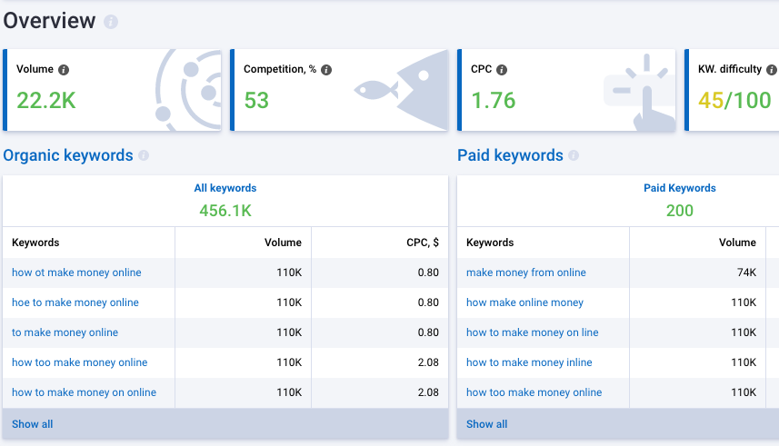Viewport: 779px width, 446px height.
Task: Open the Paid keywords section heading
Action: click(x=510, y=155)
